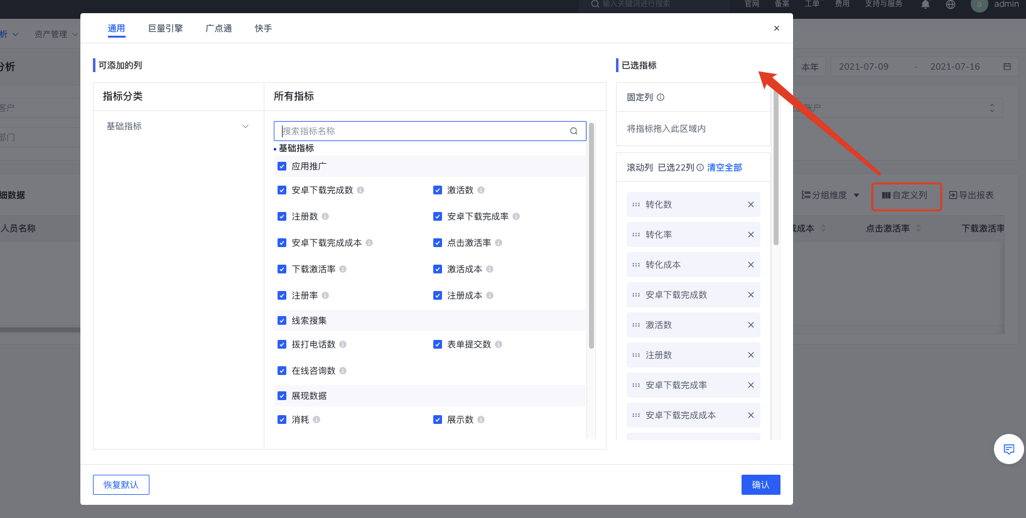1026x518 pixels.
Task: Click info icon next to 注册数 checkbox
Action: tap(325, 216)
